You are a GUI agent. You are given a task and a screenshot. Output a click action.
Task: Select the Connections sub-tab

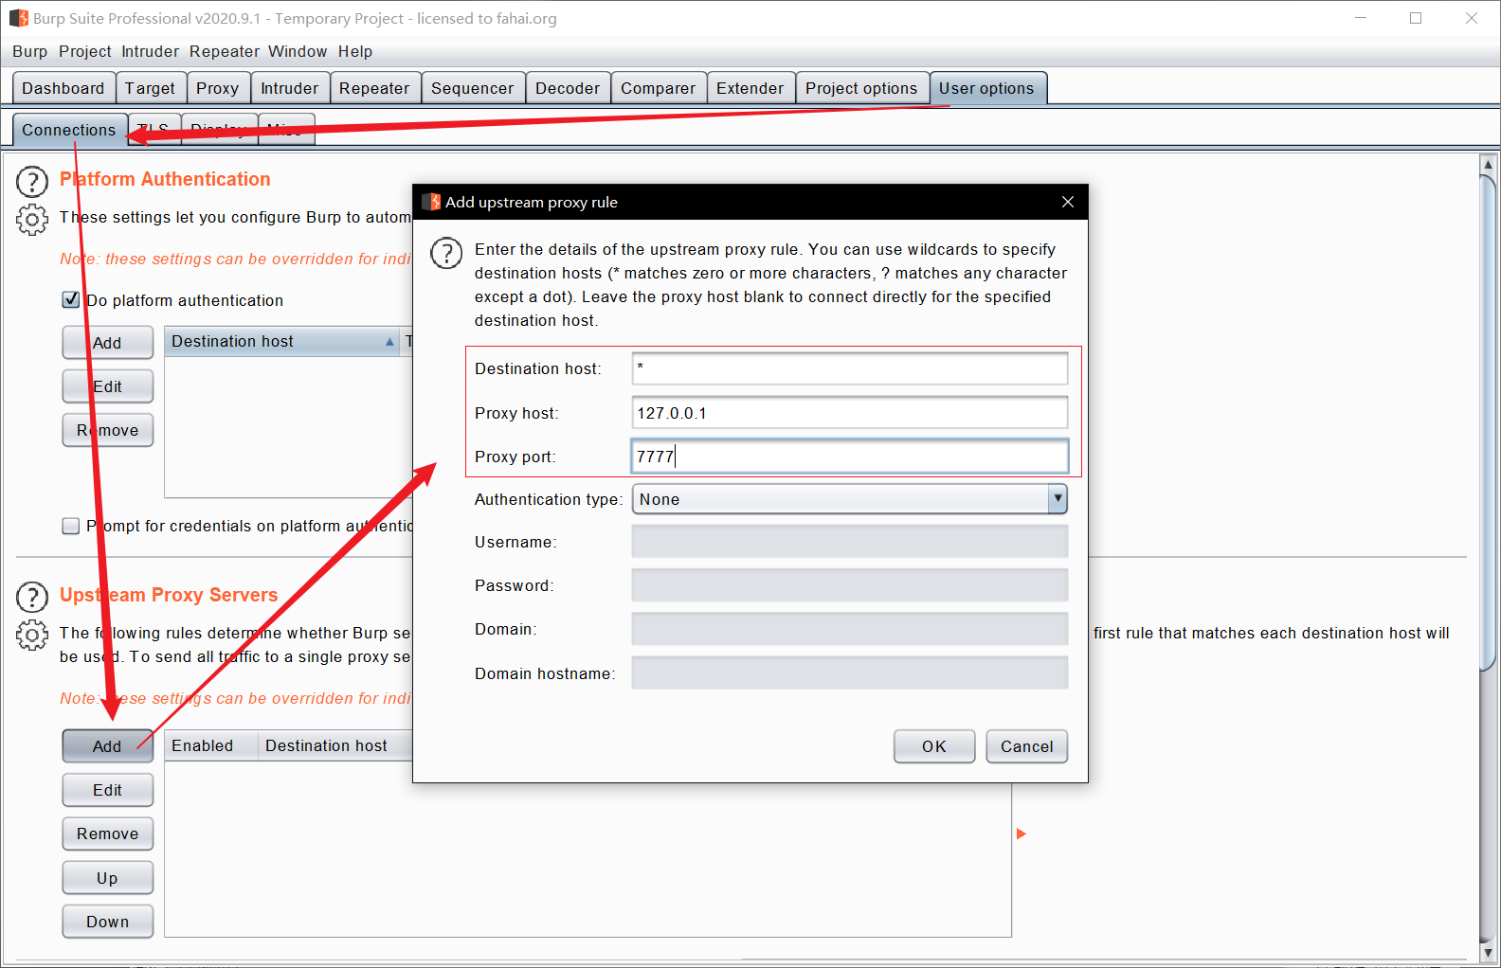click(x=69, y=130)
